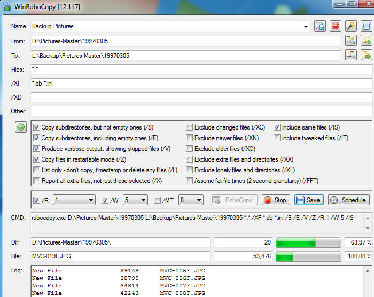
Task: Click the WinRoboCopy title bar app icon
Action: [x=7, y=7]
